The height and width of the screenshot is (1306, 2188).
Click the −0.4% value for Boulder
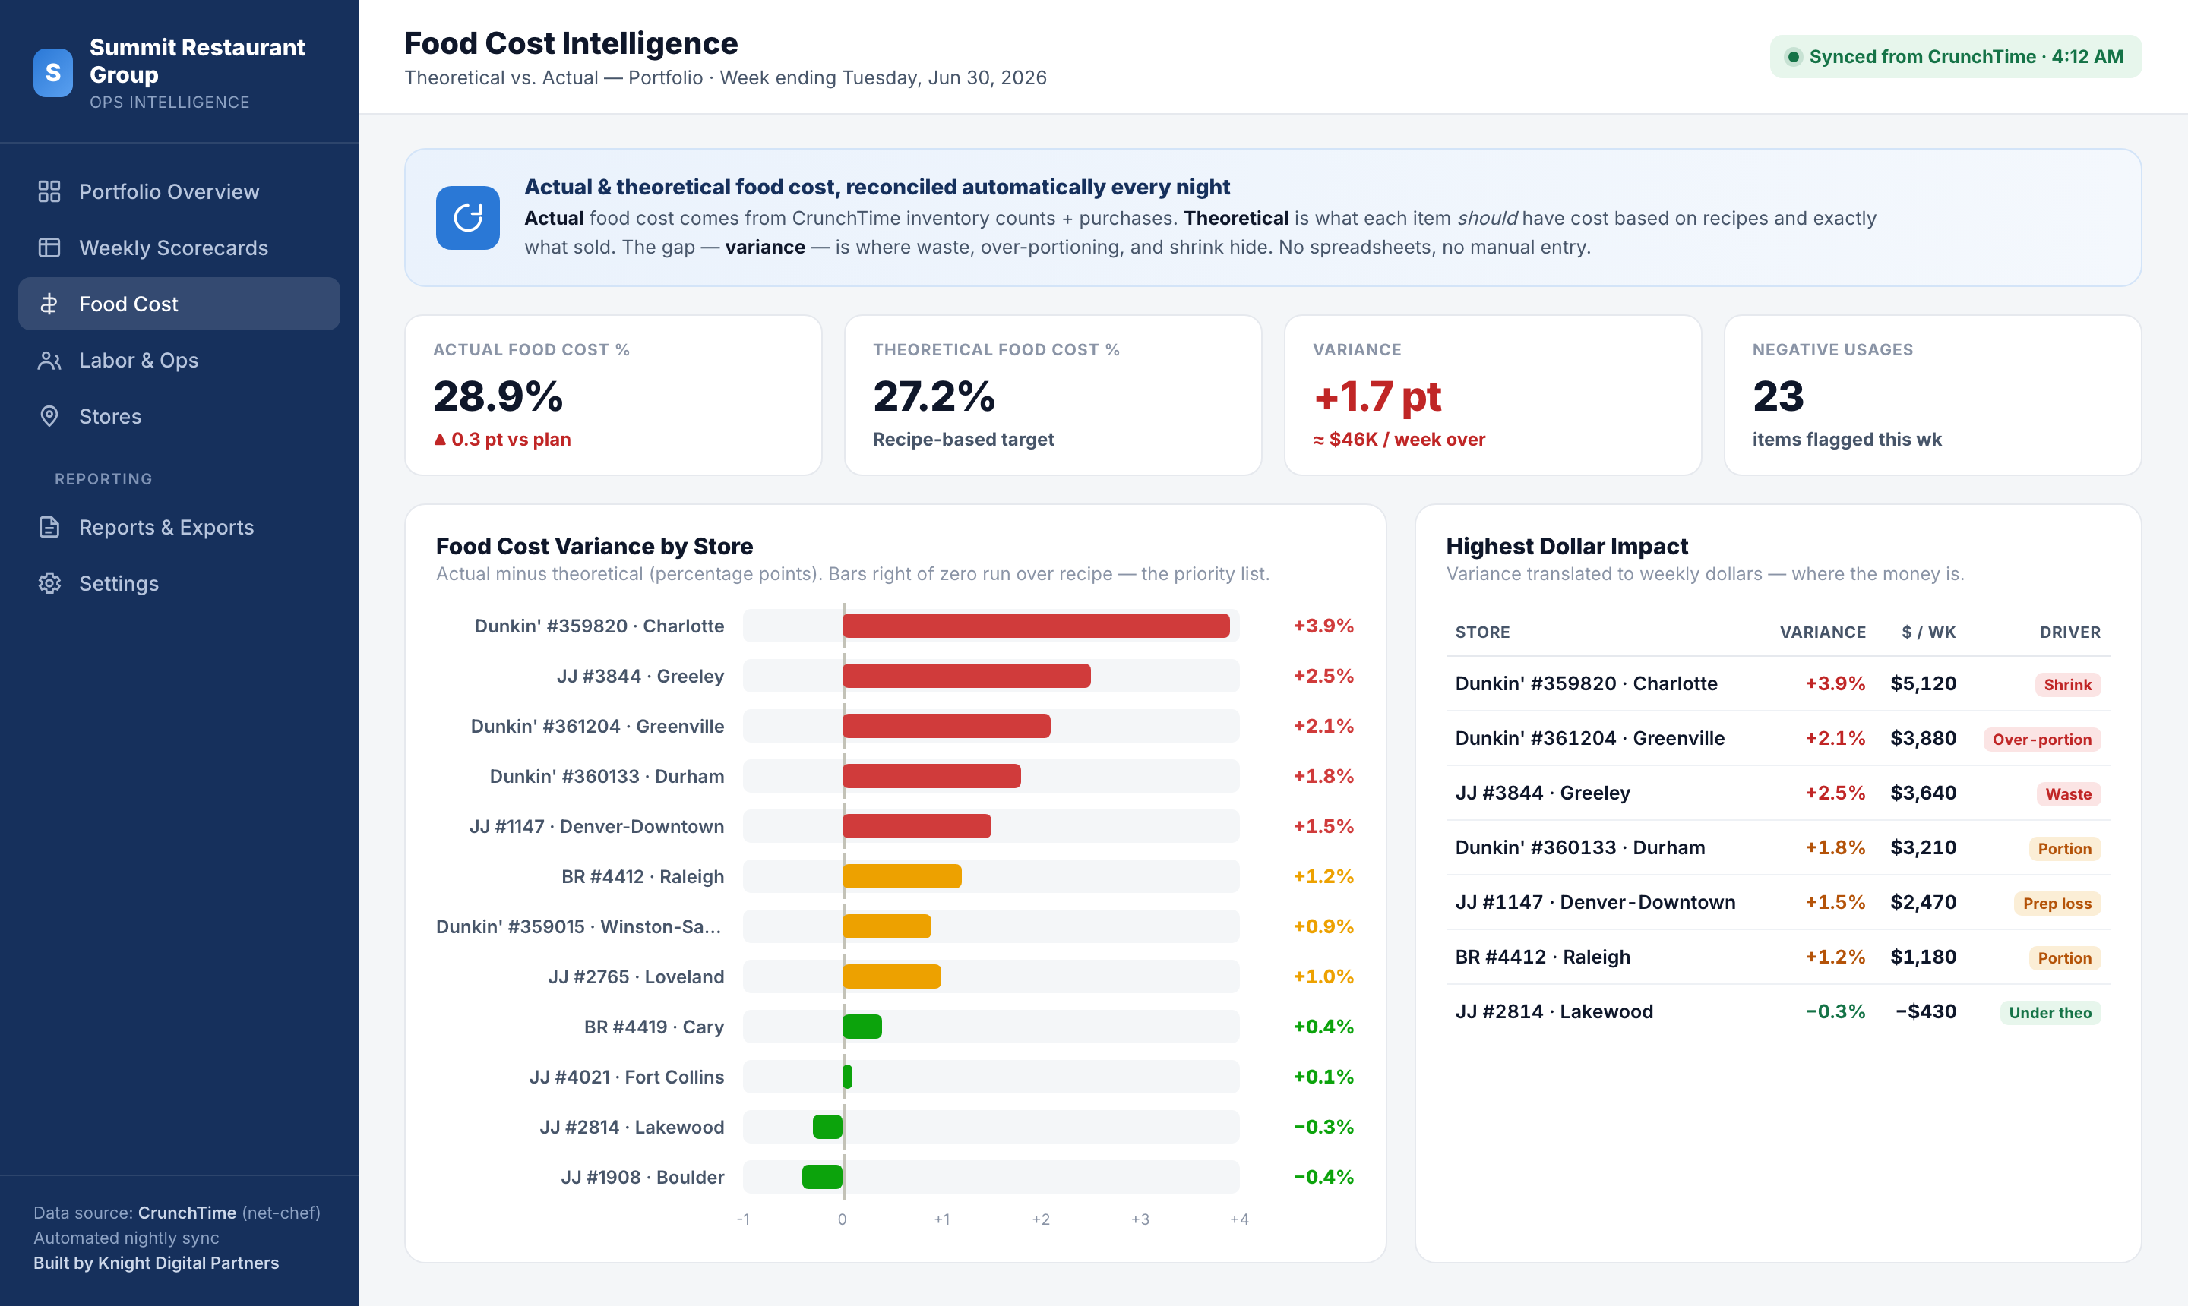1323,1177
